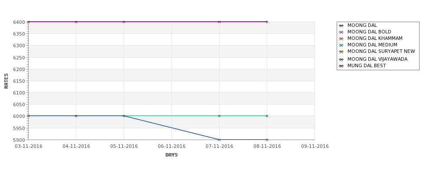Click the green MOONG DAL MEDIUM legend marker

(341, 45)
